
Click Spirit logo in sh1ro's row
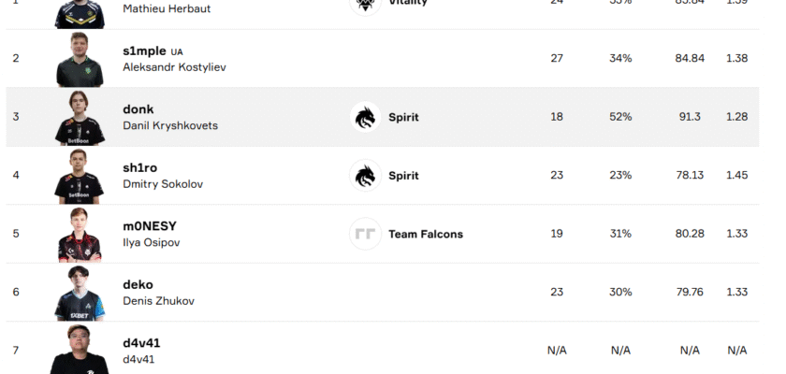365,175
